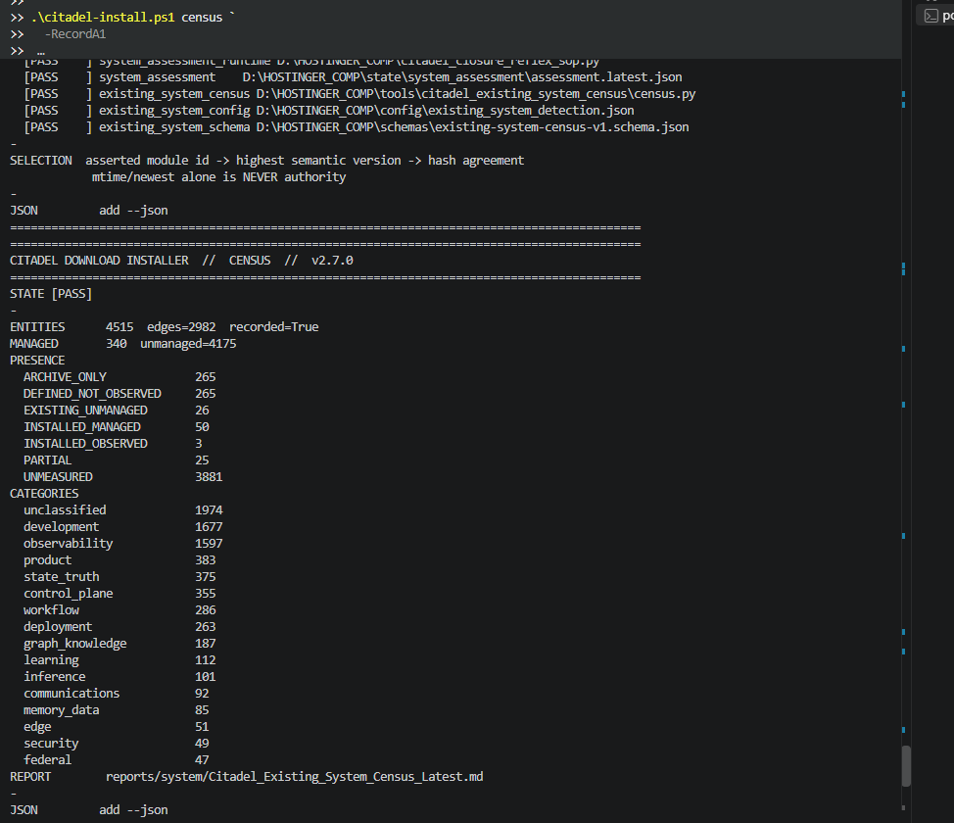Image resolution: width=954 pixels, height=823 pixels.
Task: Click the INSTALLED_OBSERVED row label
Action: tap(86, 443)
